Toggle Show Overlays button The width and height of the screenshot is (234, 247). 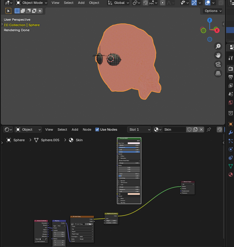pos(208,3)
